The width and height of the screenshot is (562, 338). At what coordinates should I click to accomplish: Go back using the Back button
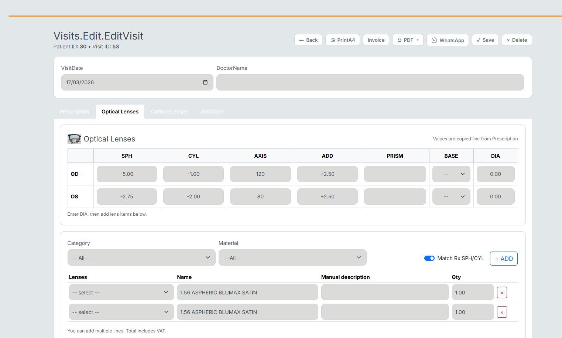tap(308, 40)
